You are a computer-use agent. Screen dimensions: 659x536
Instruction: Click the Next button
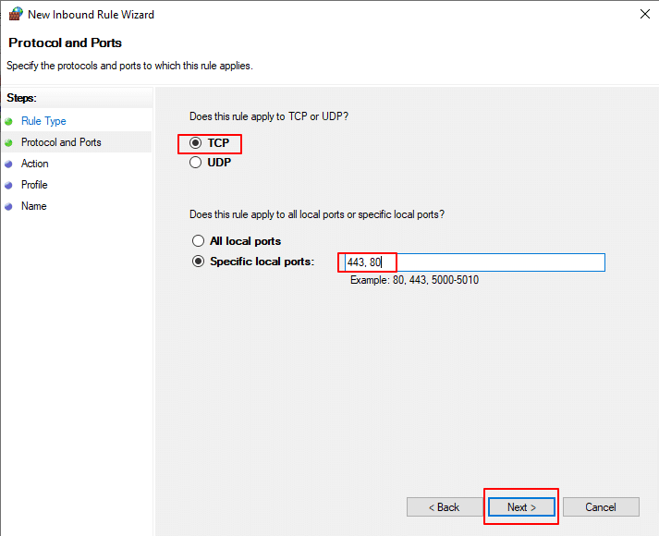[521, 507]
